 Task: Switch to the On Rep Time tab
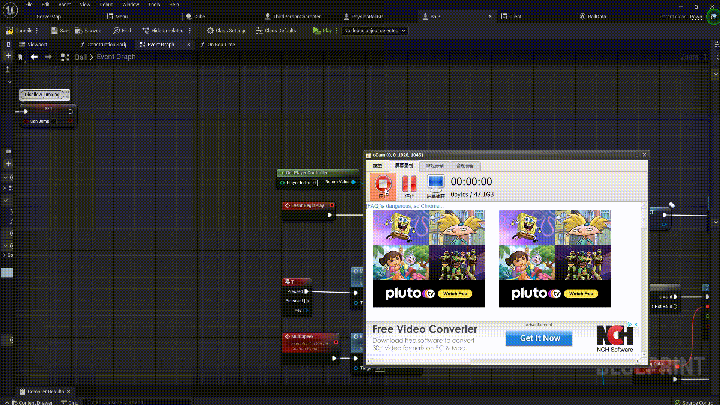click(221, 45)
